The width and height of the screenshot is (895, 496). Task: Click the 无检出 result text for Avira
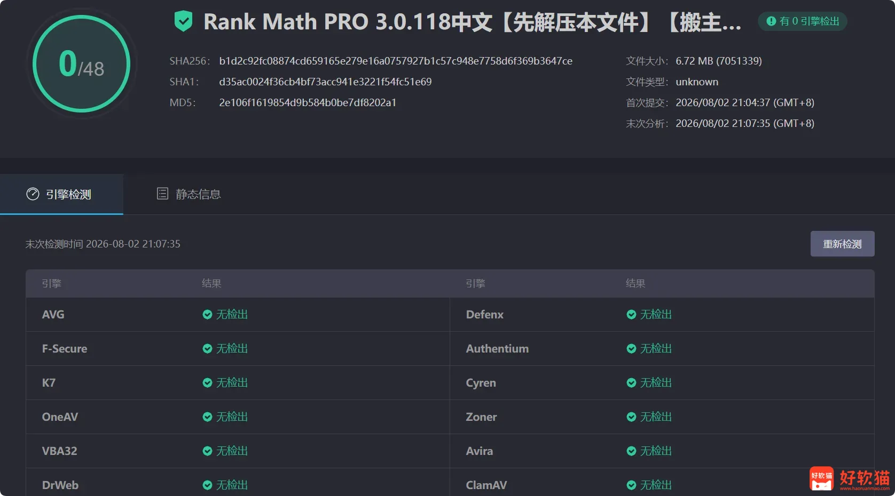tap(656, 451)
